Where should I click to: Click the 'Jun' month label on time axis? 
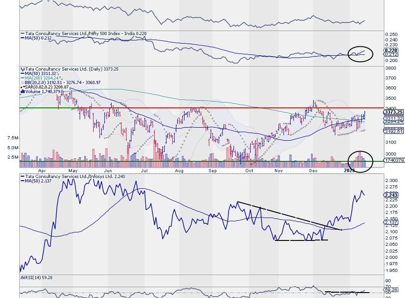coord(108,170)
